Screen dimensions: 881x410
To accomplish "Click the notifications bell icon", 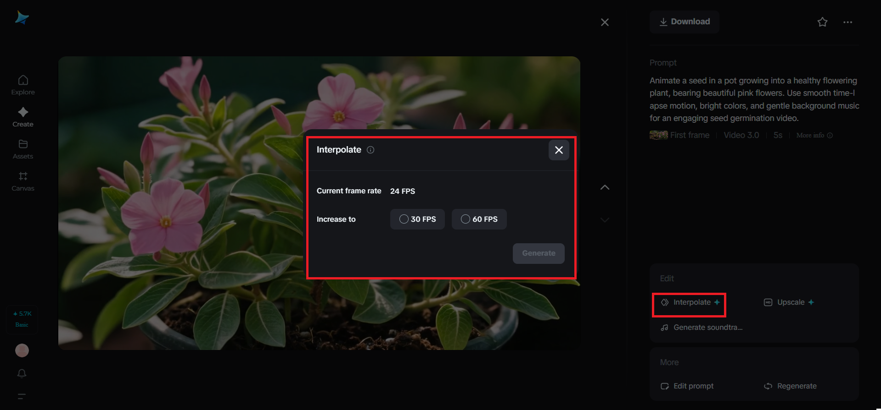I will pyautogui.click(x=22, y=374).
